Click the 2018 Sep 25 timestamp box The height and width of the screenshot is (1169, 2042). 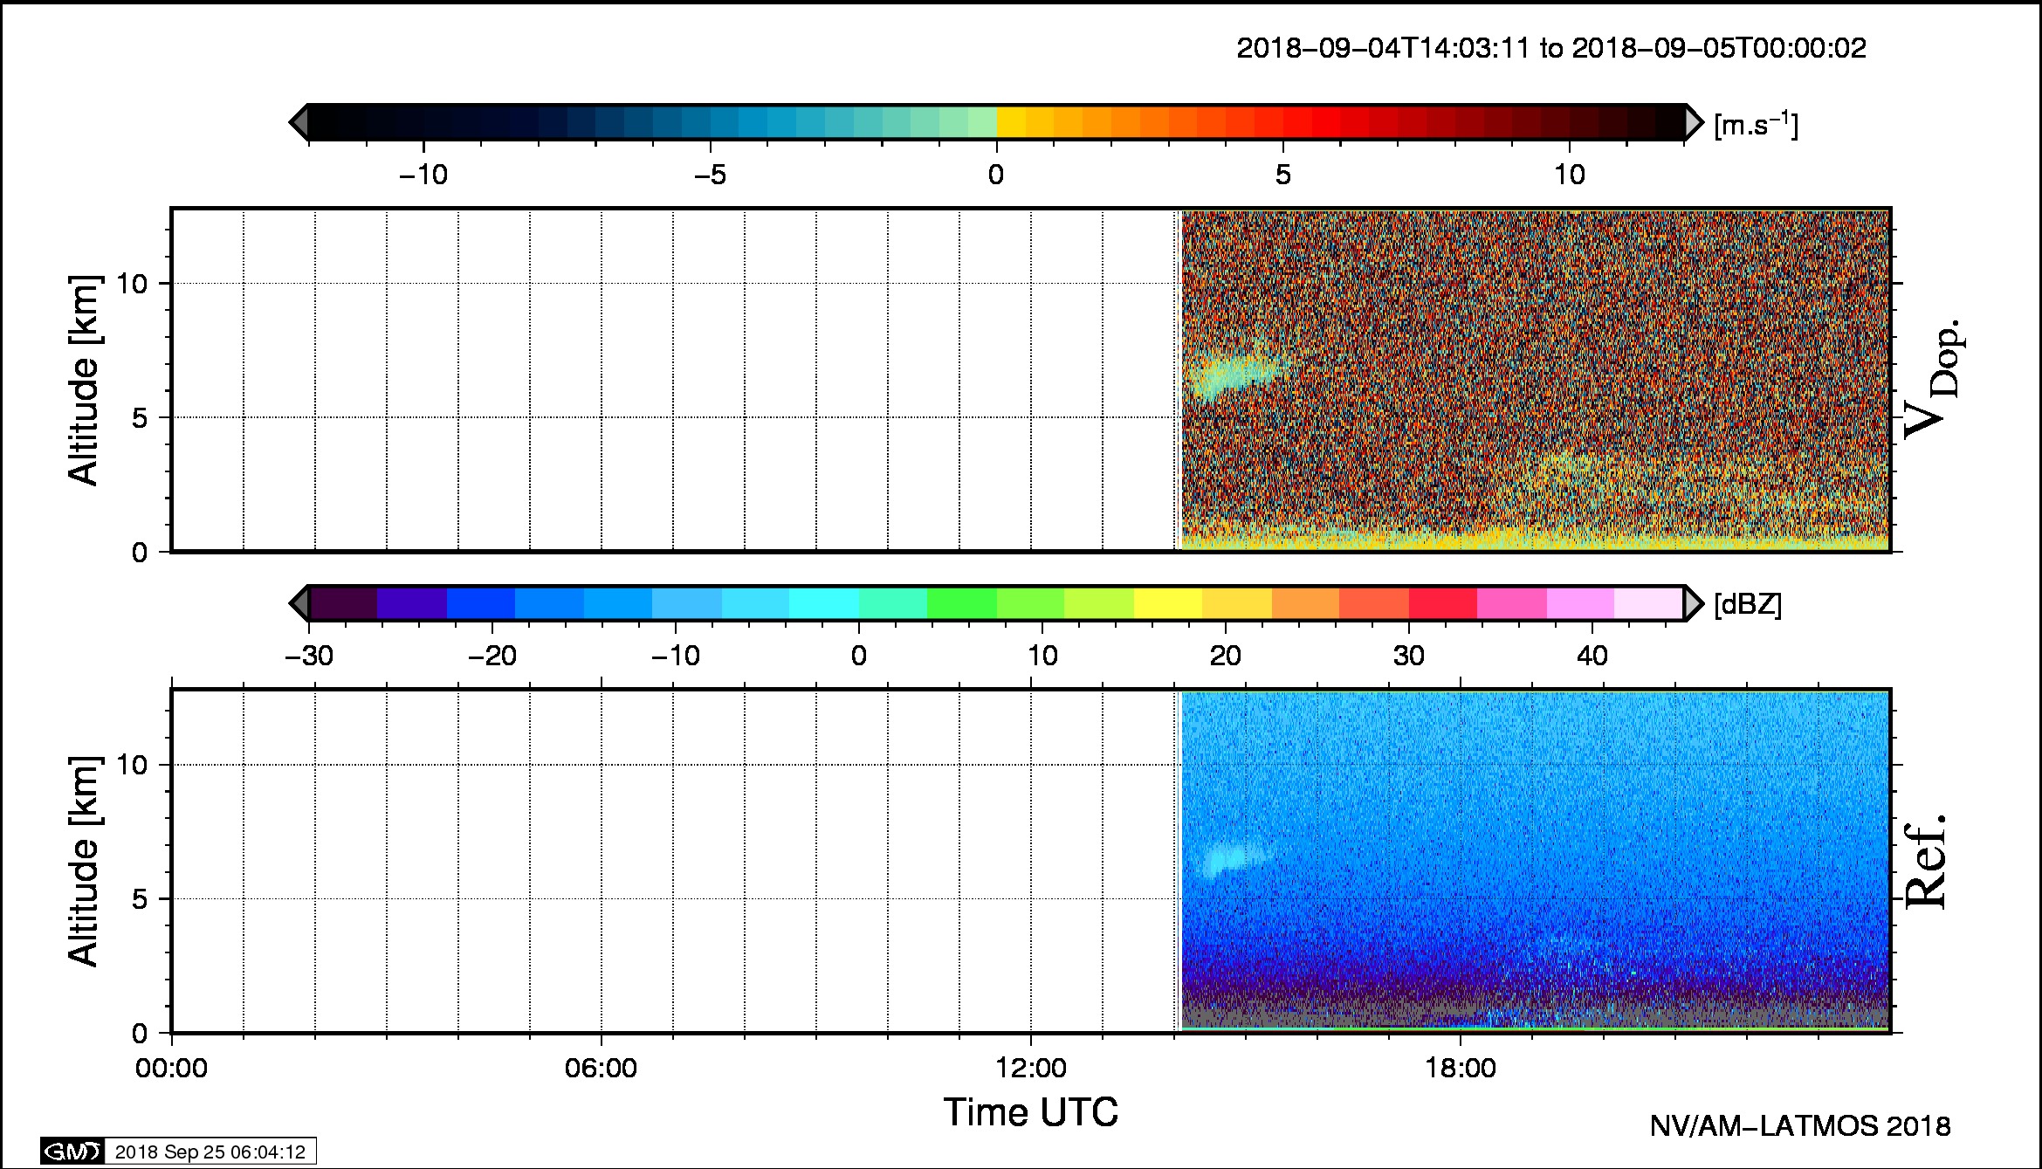(210, 1152)
